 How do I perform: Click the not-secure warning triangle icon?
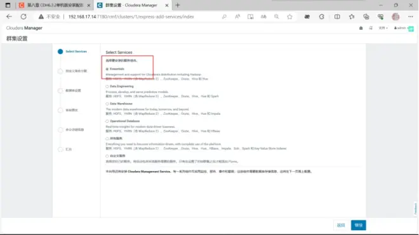point(41,16)
